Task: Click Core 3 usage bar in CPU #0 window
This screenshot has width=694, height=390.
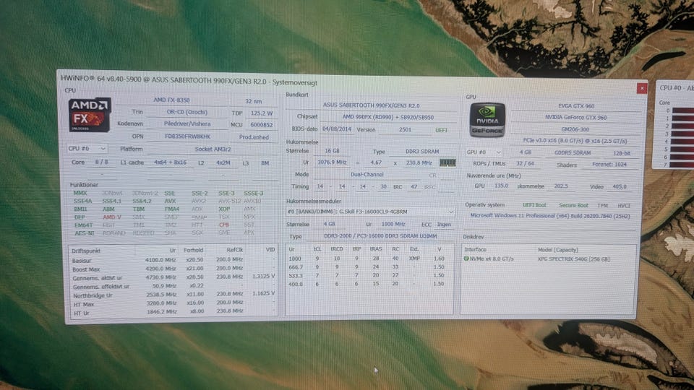Action: [x=682, y=134]
